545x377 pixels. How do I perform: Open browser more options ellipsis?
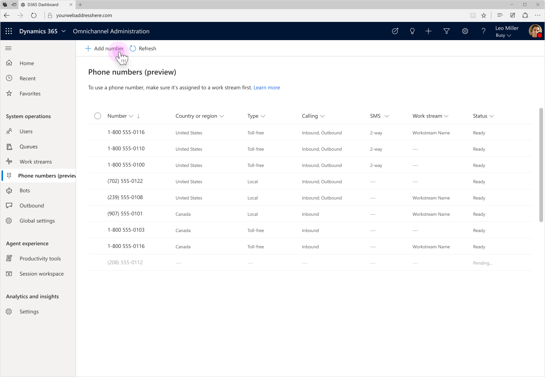(x=538, y=16)
